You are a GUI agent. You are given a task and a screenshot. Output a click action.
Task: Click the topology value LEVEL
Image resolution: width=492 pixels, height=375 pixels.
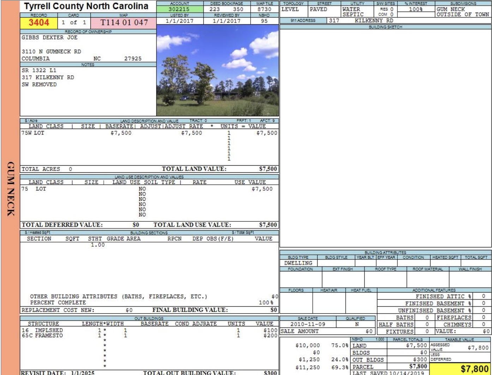coord(290,10)
